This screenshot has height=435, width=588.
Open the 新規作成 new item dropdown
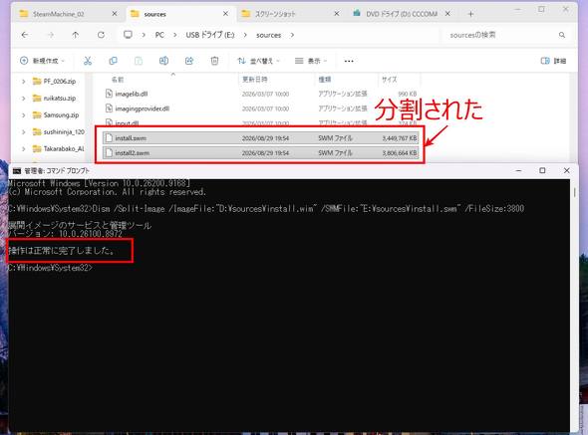pos(43,61)
